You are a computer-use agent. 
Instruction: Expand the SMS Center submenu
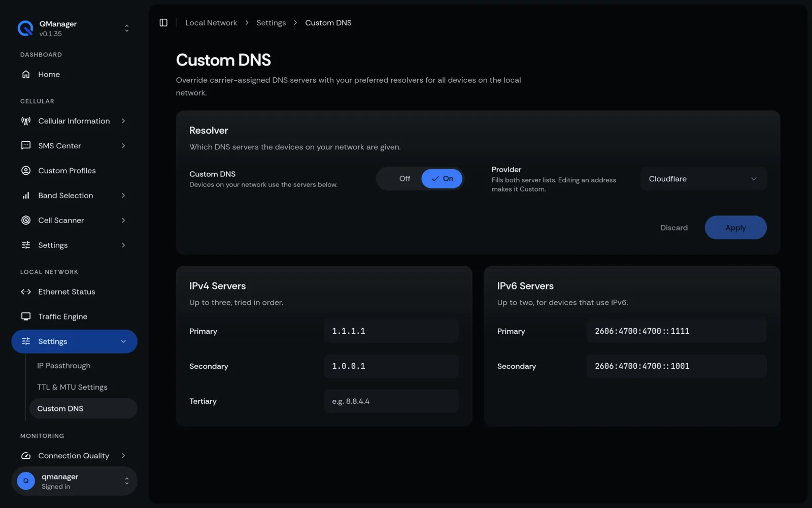[123, 146]
